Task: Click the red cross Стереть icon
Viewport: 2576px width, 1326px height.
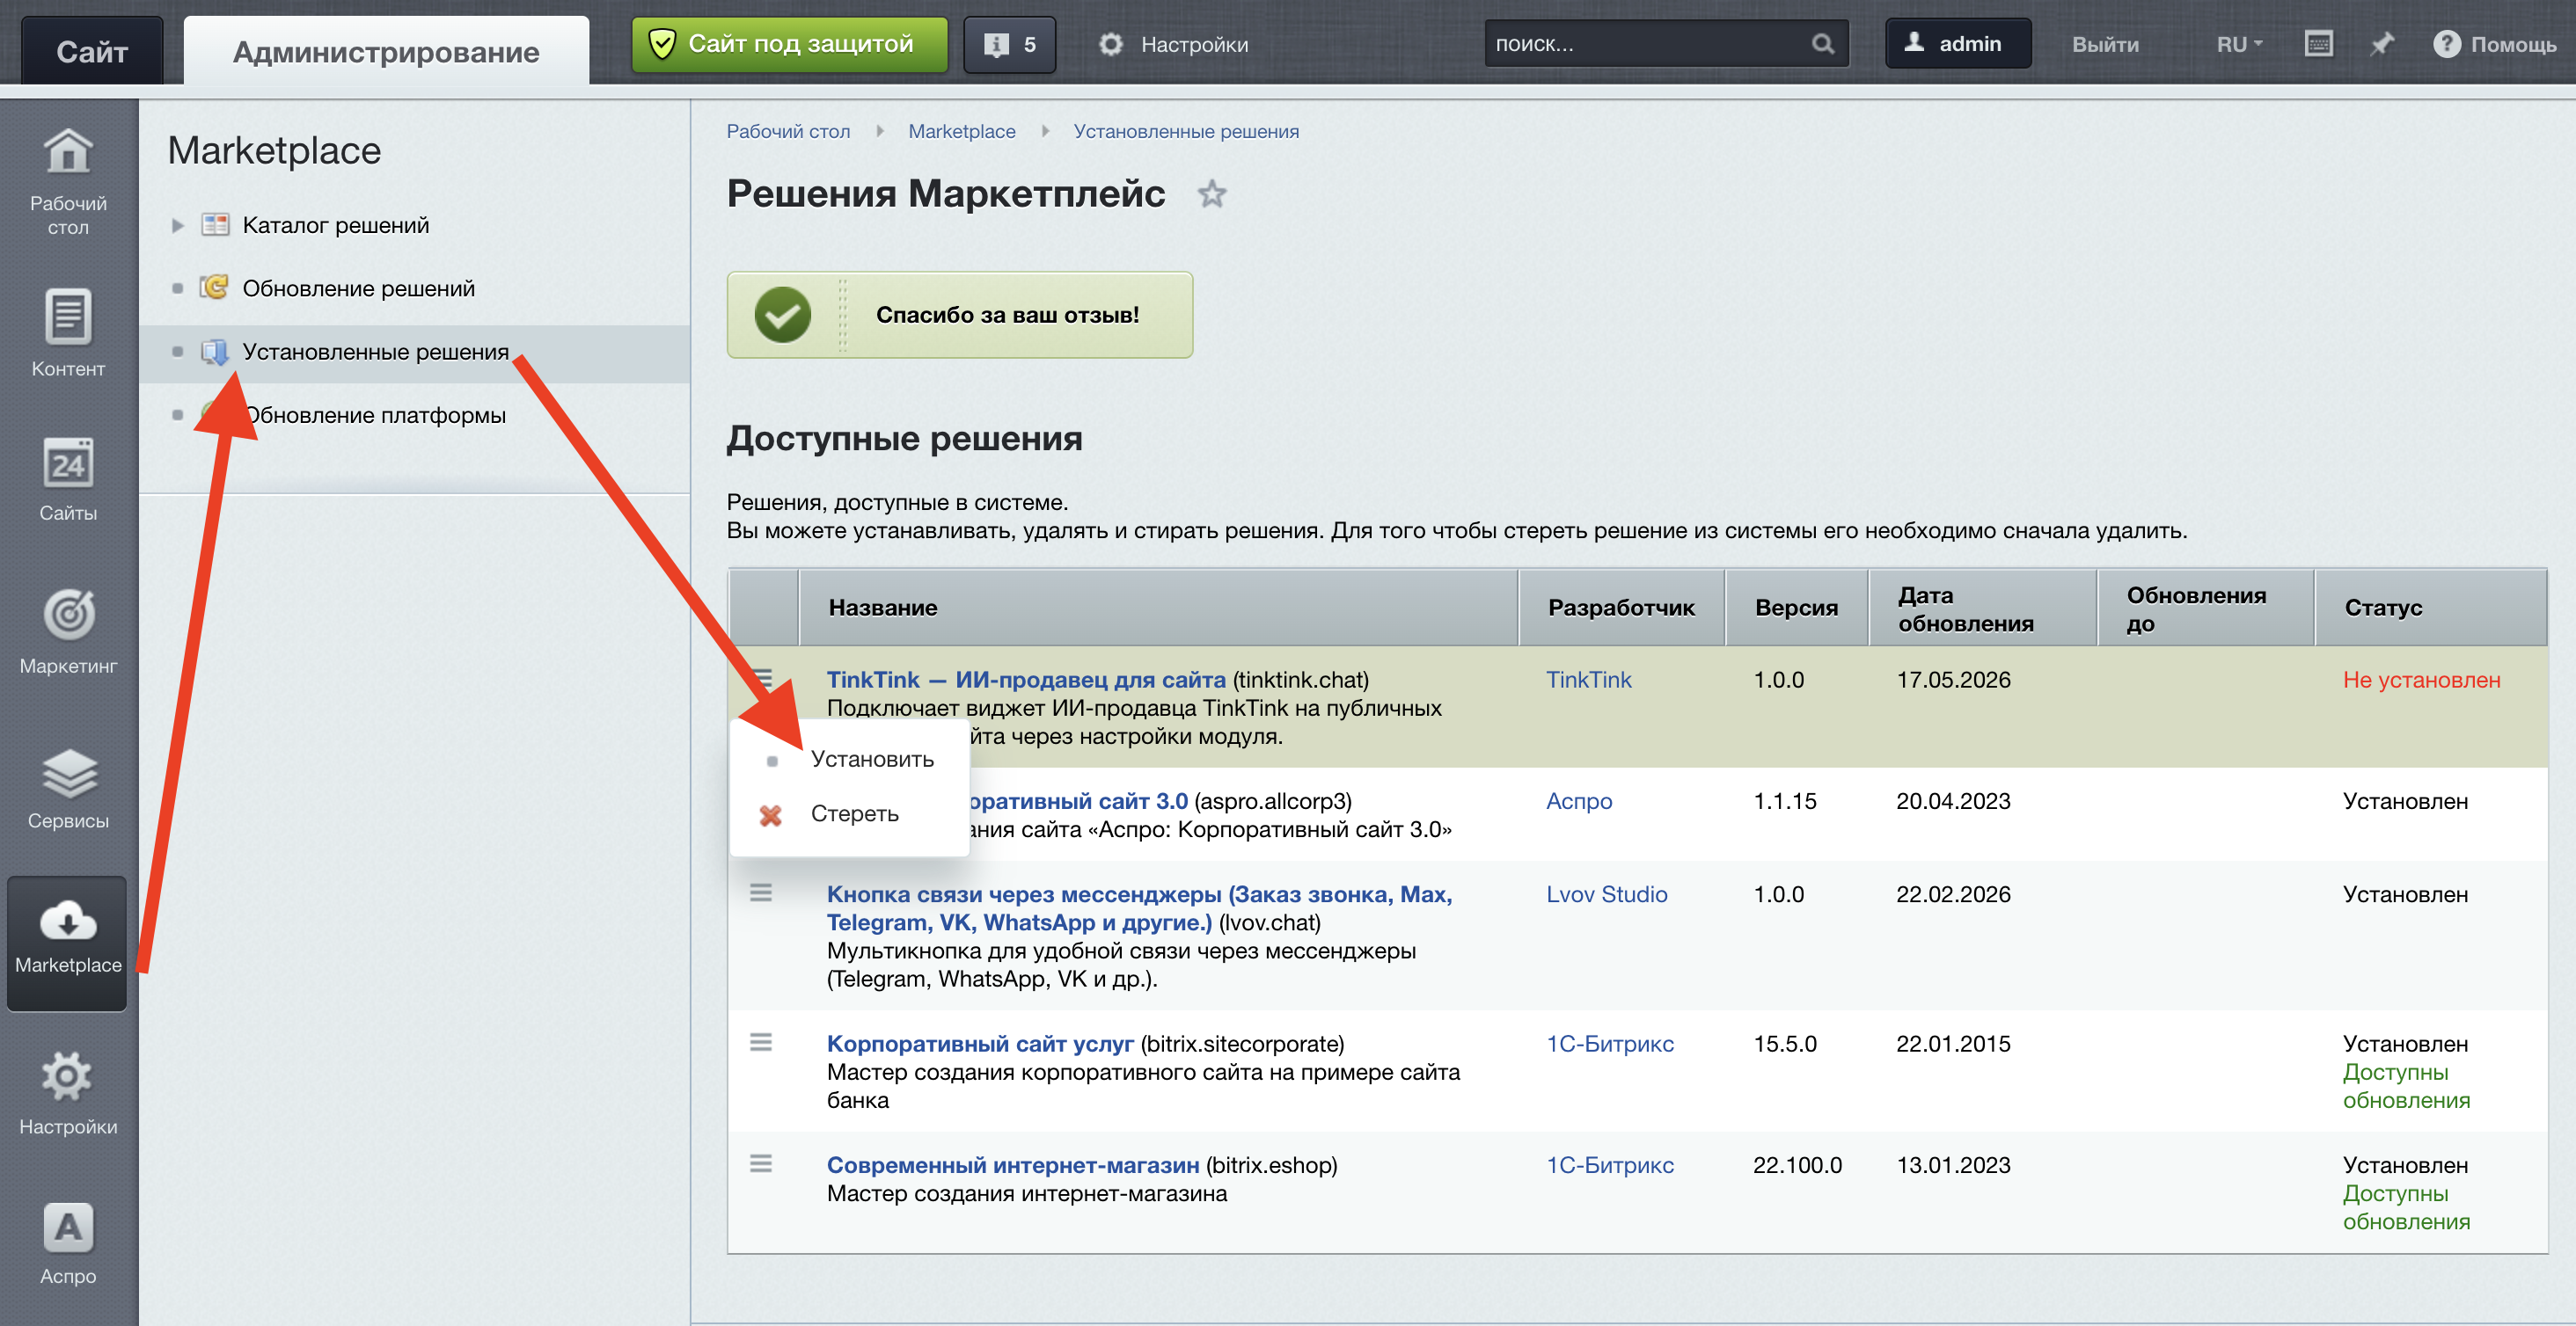Action: pos(770,814)
